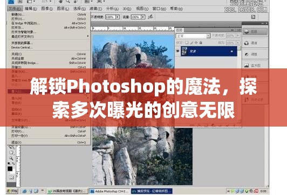The image size is (287, 195).
Task: Click the brush flow 100% field
Action: point(136,17)
